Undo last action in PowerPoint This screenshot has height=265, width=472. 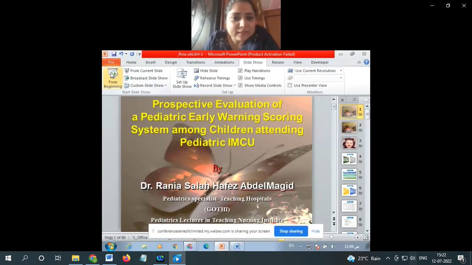tap(122, 54)
